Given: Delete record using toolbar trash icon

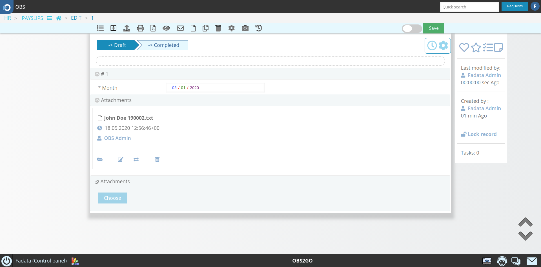Looking at the screenshot, I should (218, 28).
